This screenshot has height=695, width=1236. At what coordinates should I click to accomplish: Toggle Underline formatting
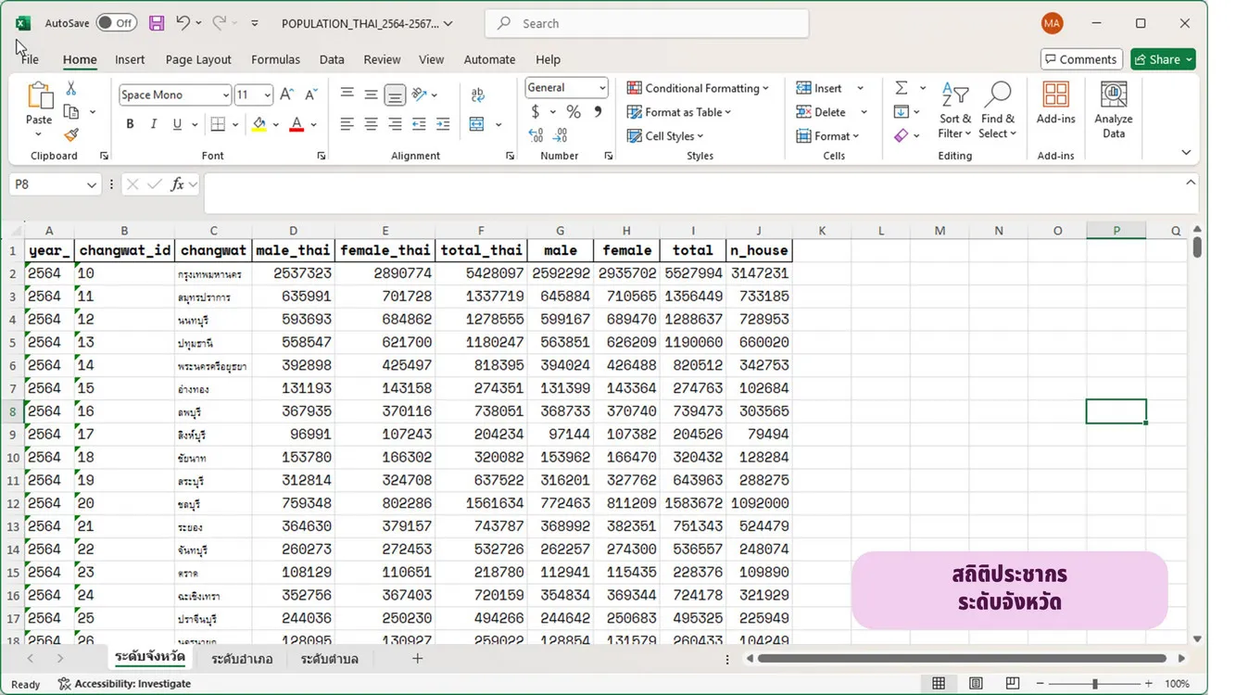[x=177, y=124]
